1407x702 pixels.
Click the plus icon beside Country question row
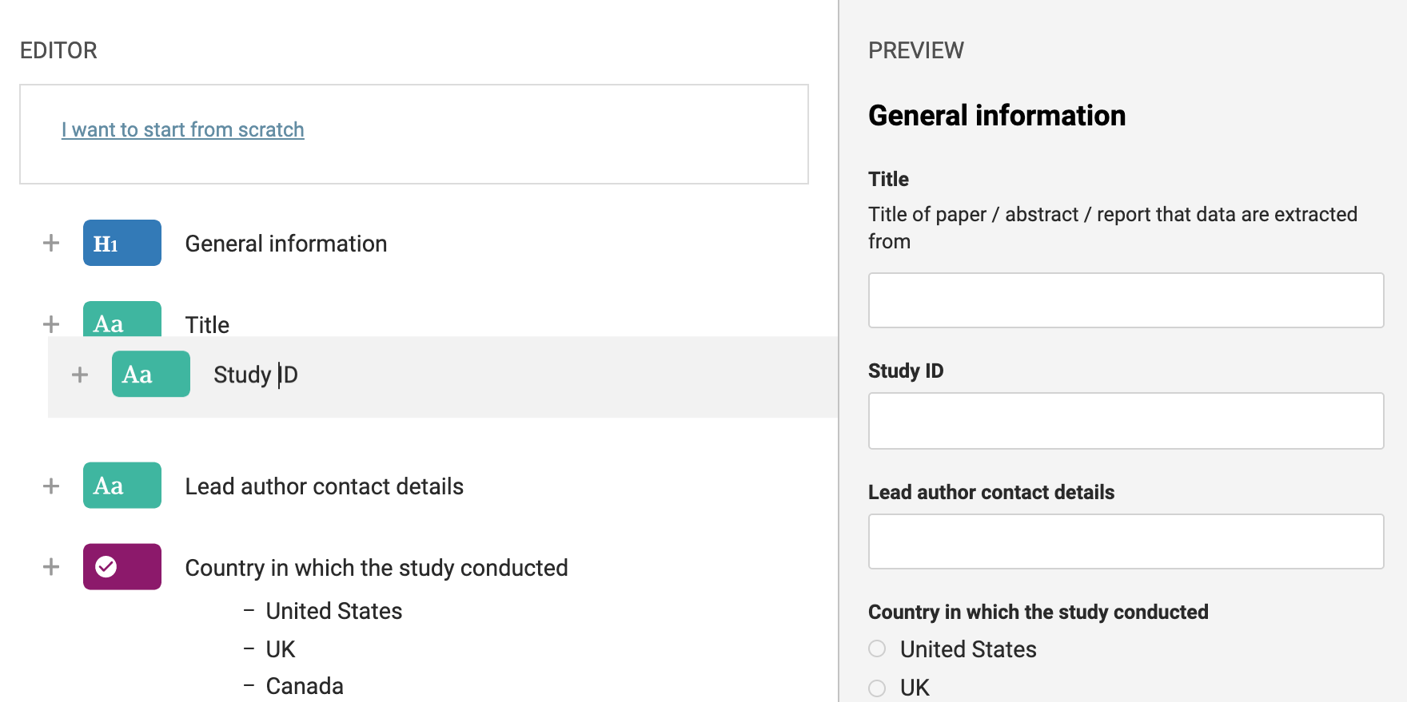click(51, 567)
